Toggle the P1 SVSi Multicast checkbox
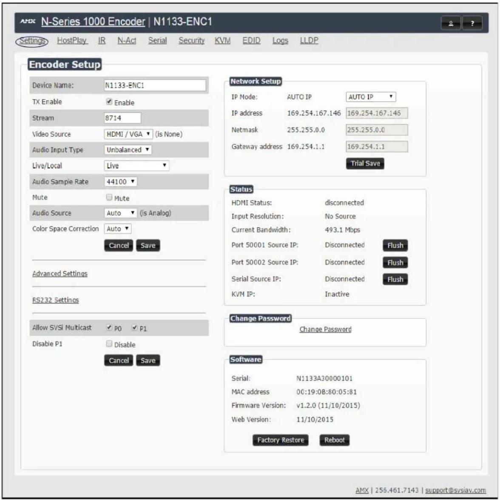 point(134,327)
